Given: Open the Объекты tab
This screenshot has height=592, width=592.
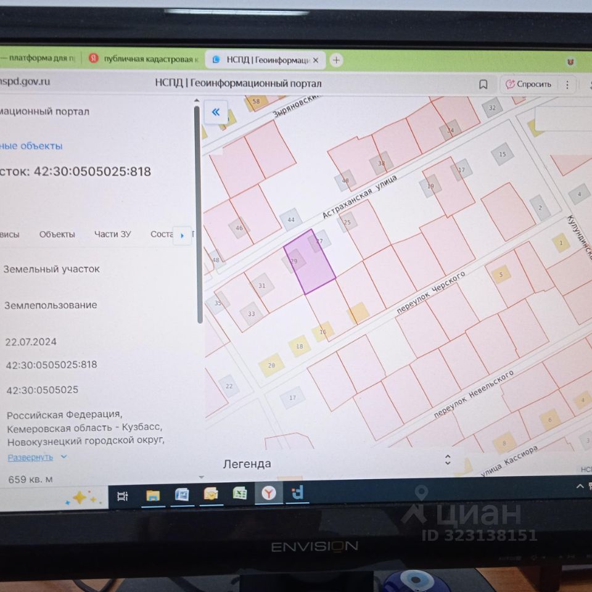Looking at the screenshot, I should 57,234.
